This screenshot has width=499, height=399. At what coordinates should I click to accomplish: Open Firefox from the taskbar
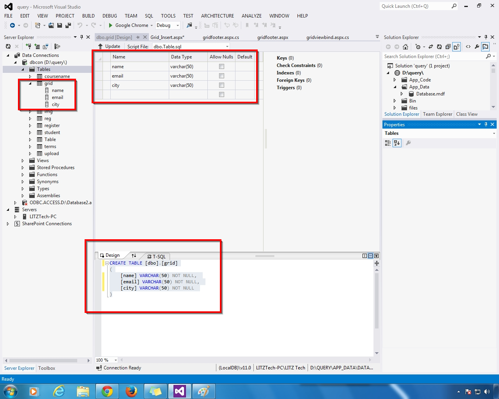[131, 391]
